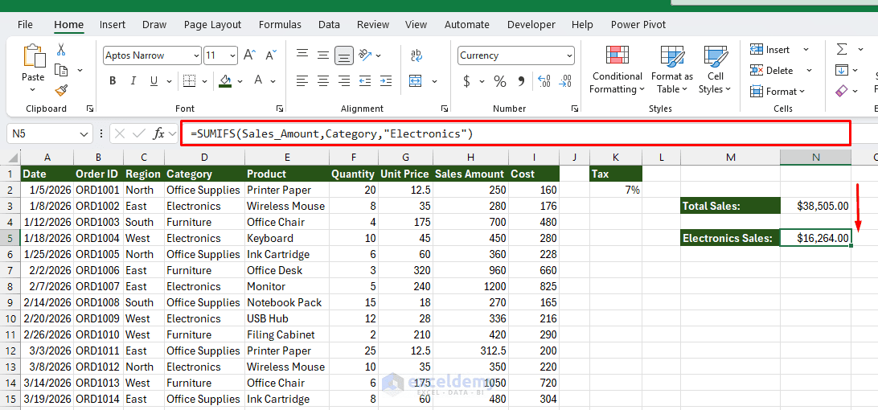Click the Paste clipboard icon
This screenshot has height=410, width=878.
coord(33,56)
